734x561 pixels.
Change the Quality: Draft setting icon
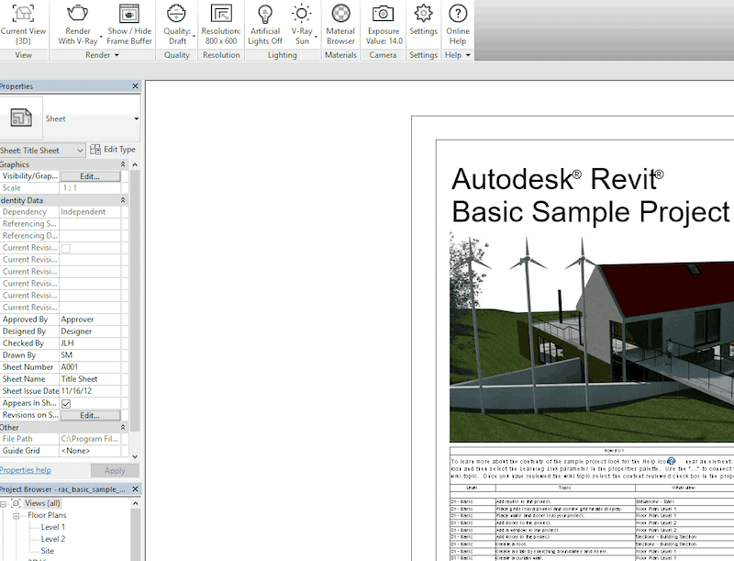(176, 14)
